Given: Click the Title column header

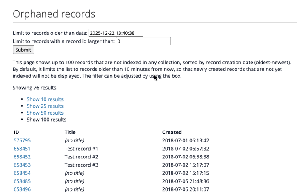Looking at the screenshot, I should coord(70,132).
